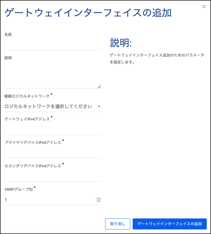Click the VRRPグループID field label
This screenshot has height=234, width=211.
click(19, 189)
